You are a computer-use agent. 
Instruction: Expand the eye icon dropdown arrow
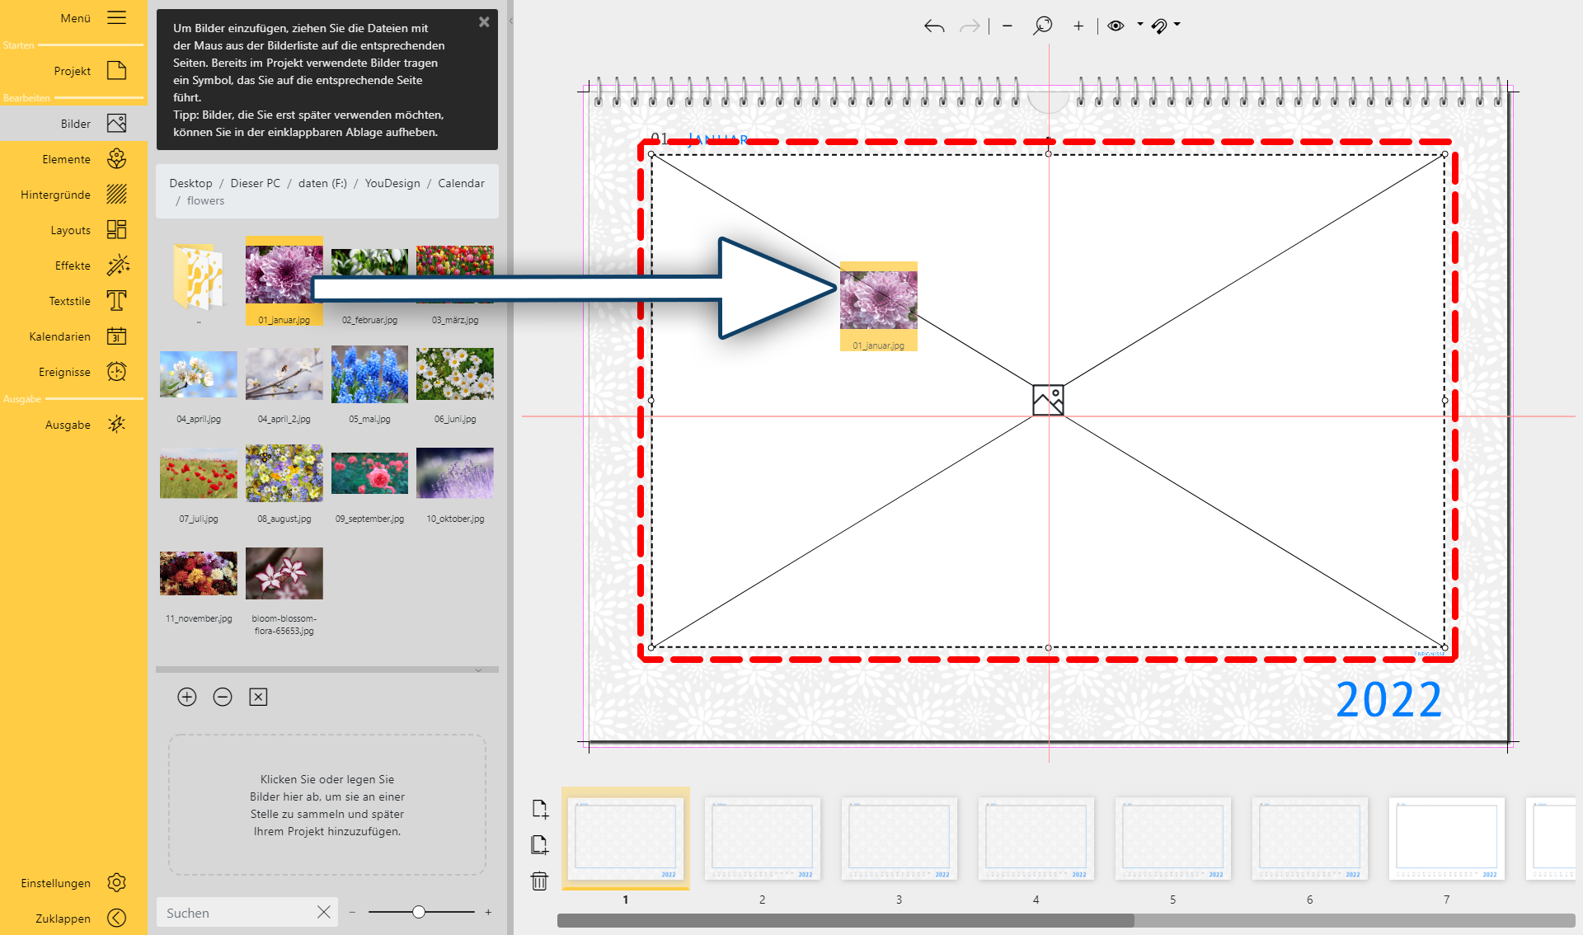[x=1140, y=25]
